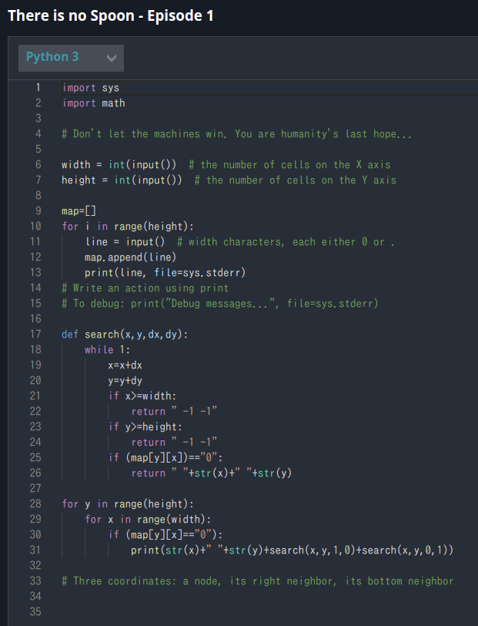This screenshot has width=478, height=626.
Task: Click the width = int(input()) line
Action: [119, 164]
